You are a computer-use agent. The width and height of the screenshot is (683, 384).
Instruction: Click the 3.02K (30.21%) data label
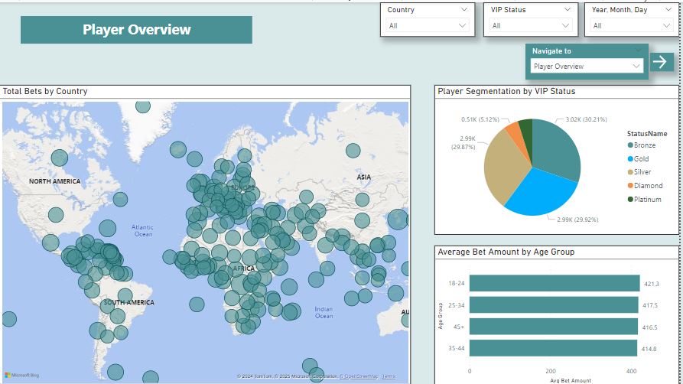(587, 119)
